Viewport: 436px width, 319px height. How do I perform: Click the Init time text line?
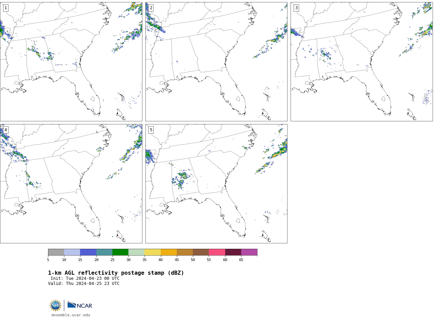(85, 278)
